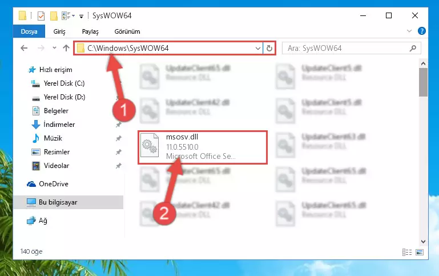The image size is (439, 276).
Task: Open Yerel Disk (D:) in sidebar
Action: point(65,97)
